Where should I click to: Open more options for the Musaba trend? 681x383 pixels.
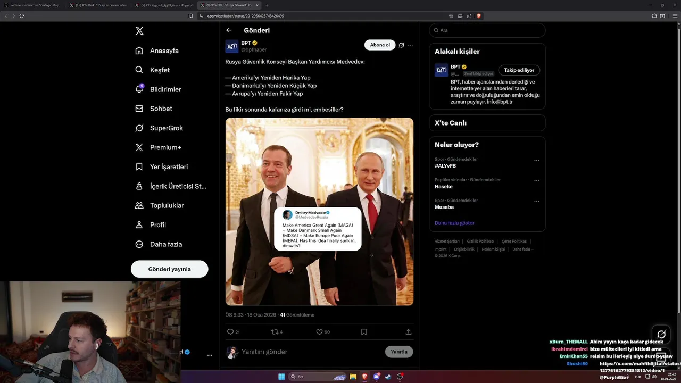point(537,202)
